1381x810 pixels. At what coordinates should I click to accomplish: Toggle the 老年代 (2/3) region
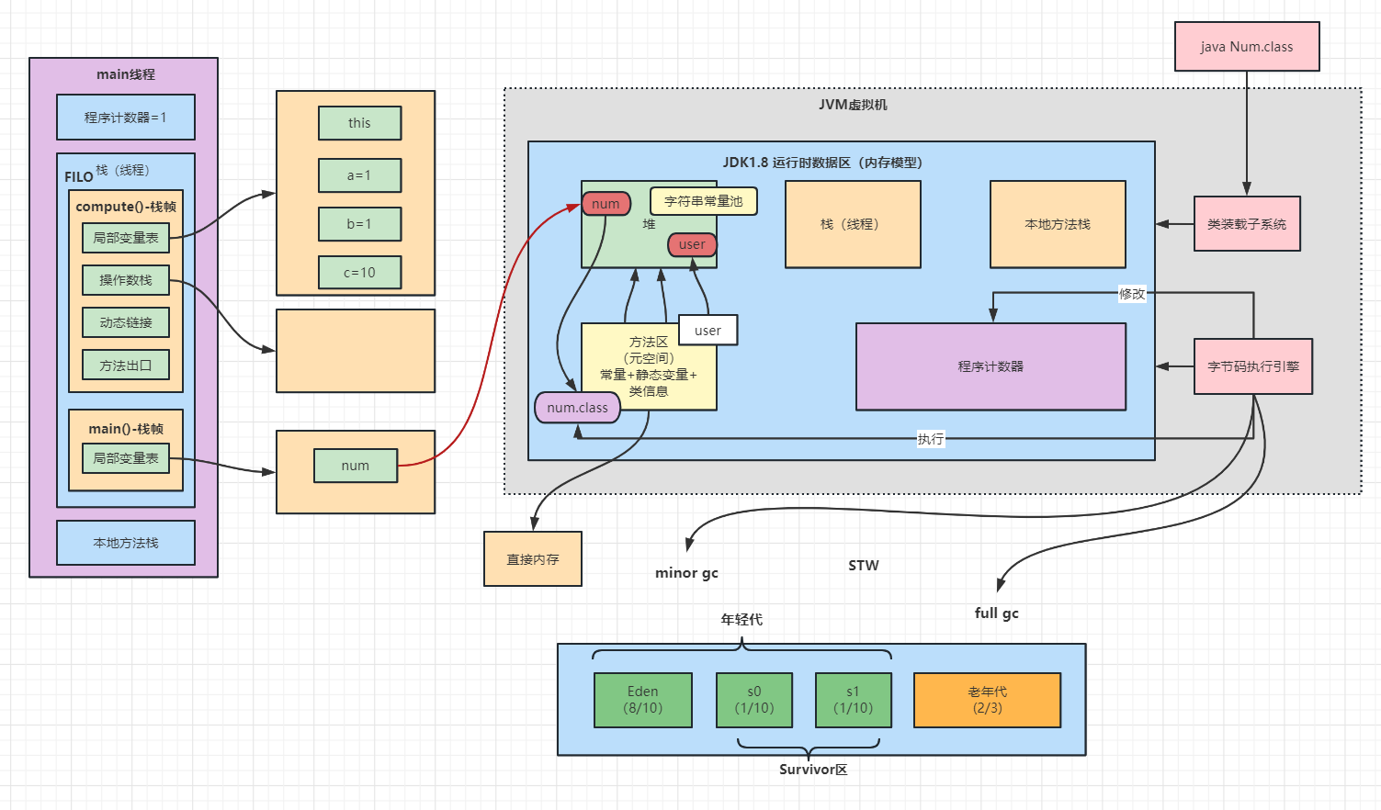[x=987, y=699]
